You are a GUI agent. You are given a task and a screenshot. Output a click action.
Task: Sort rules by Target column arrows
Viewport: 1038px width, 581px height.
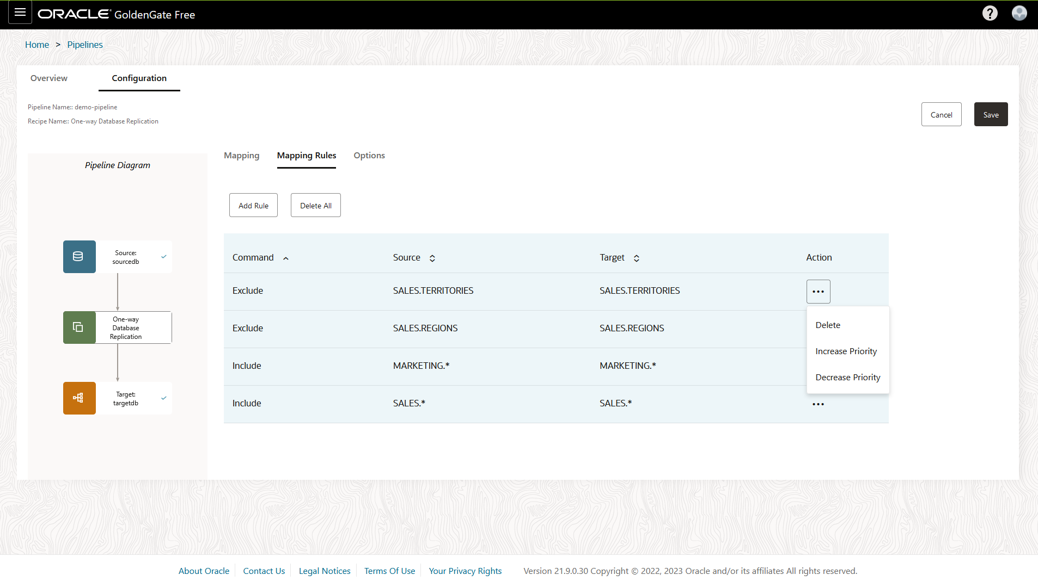coord(637,258)
